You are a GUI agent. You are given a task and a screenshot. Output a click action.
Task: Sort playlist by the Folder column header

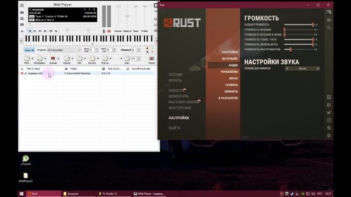[x=73, y=69]
